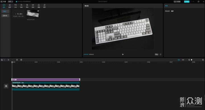Toggle the main track magnet snapping icon

(179, 60)
